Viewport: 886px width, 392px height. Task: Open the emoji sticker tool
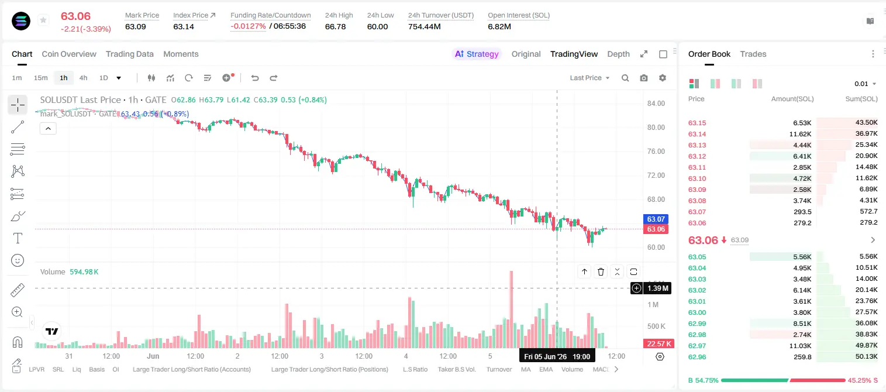coord(18,260)
